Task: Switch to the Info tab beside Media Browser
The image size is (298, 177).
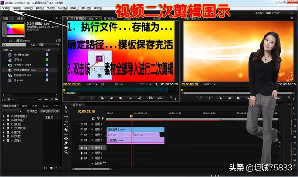Action: tap(24, 106)
